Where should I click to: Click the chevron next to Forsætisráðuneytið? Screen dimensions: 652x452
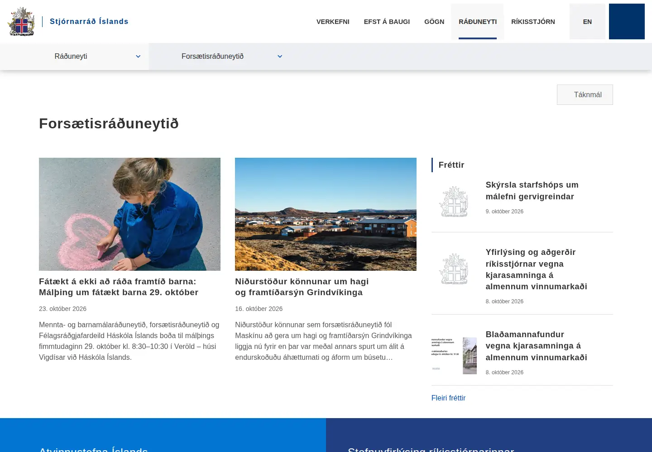tap(280, 56)
